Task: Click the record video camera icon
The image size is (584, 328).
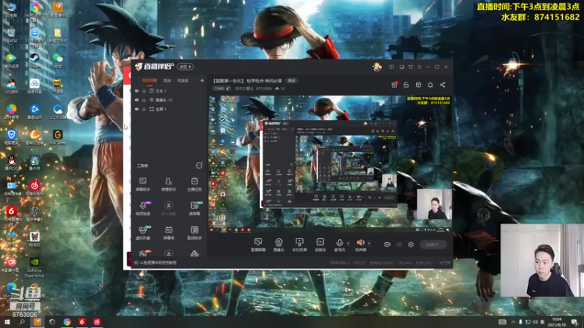Action: click(x=388, y=244)
